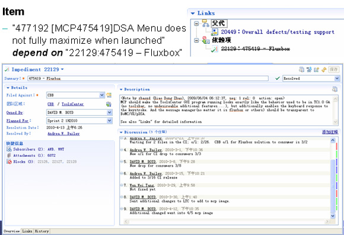Image resolution: width=344 pixels, height=235 pixels.
Task: Open the Resolved status dropdown
Action: point(337,78)
